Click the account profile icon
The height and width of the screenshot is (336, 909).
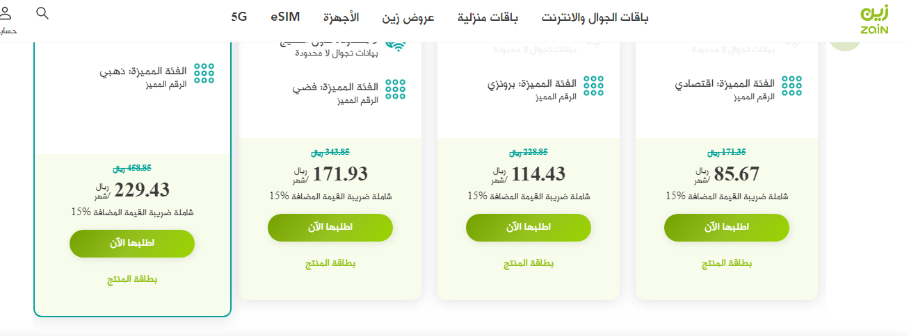(x=6, y=13)
